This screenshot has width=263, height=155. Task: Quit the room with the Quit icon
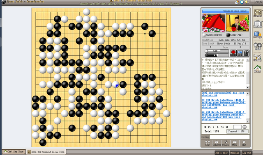click(x=244, y=143)
